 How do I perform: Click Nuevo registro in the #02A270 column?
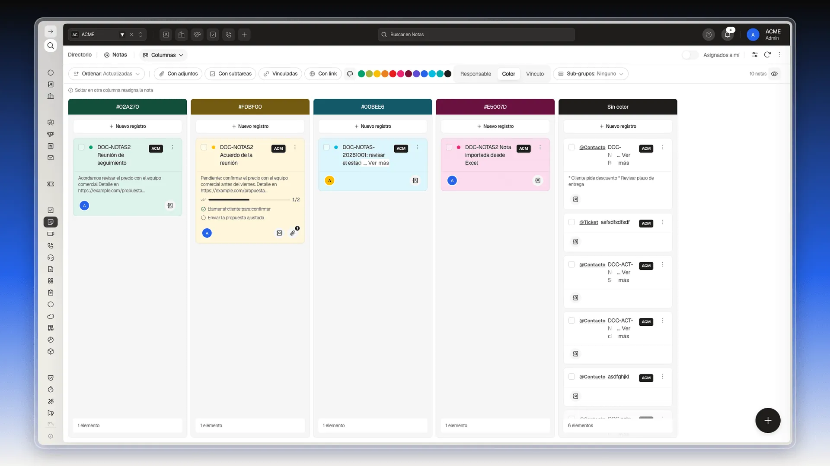[128, 126]
